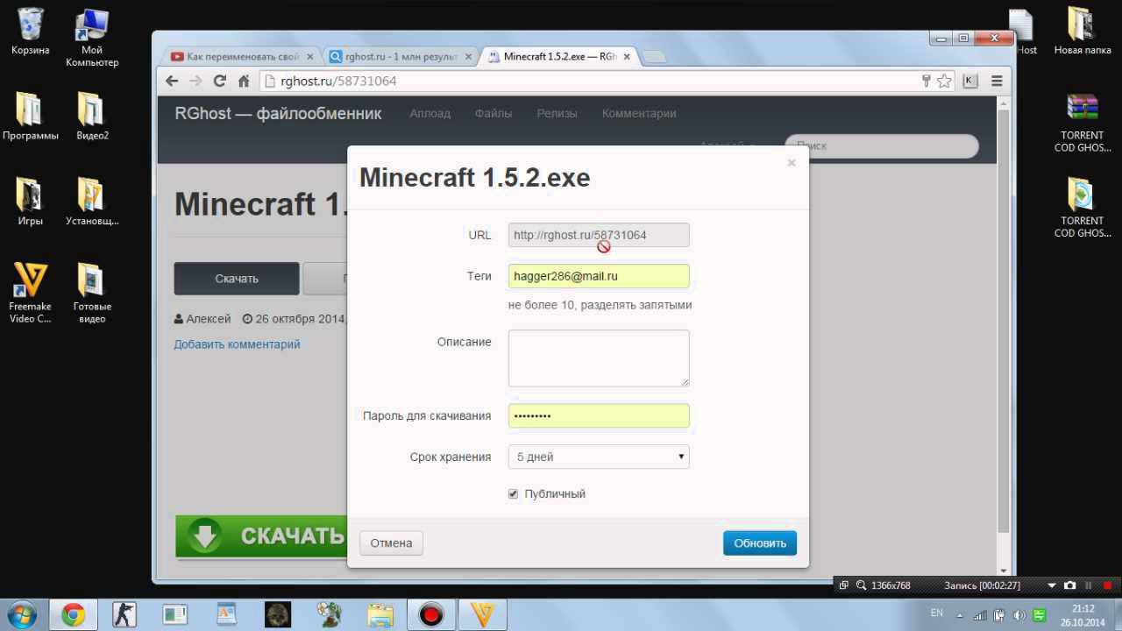Click the site Поиск search box
Screen dimensions: 1122x631
(881, 145)
